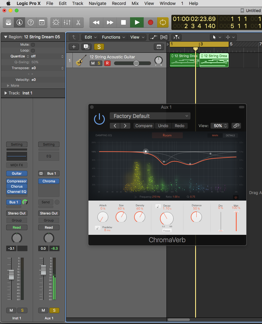Toggle the ChromaVerb power button
The height and width of the screenshot is (324, 262).
click(x=99, y=119)
